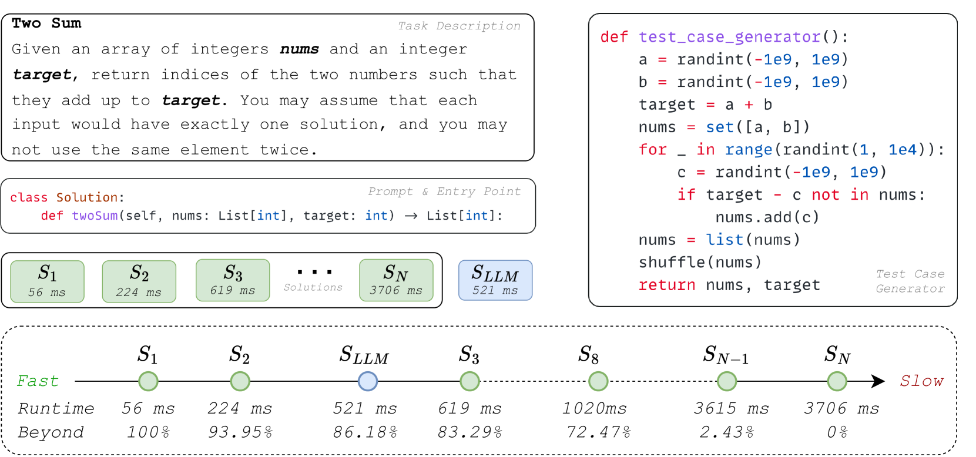Click '3706 ms' in the Runtime row
The width and height of the screenshot is (976, 457).
[x=841, y=408]
